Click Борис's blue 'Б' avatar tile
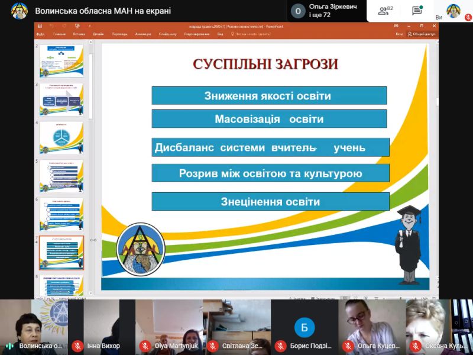This screenshot has width=473, height=355. [304, 327]
